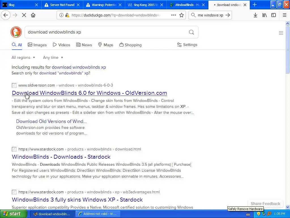Select the Shopping search category
This screenshot has height=218, width=290.
coord(130,45)
